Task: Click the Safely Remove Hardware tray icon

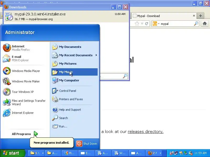Action: [x=185, y=153]
